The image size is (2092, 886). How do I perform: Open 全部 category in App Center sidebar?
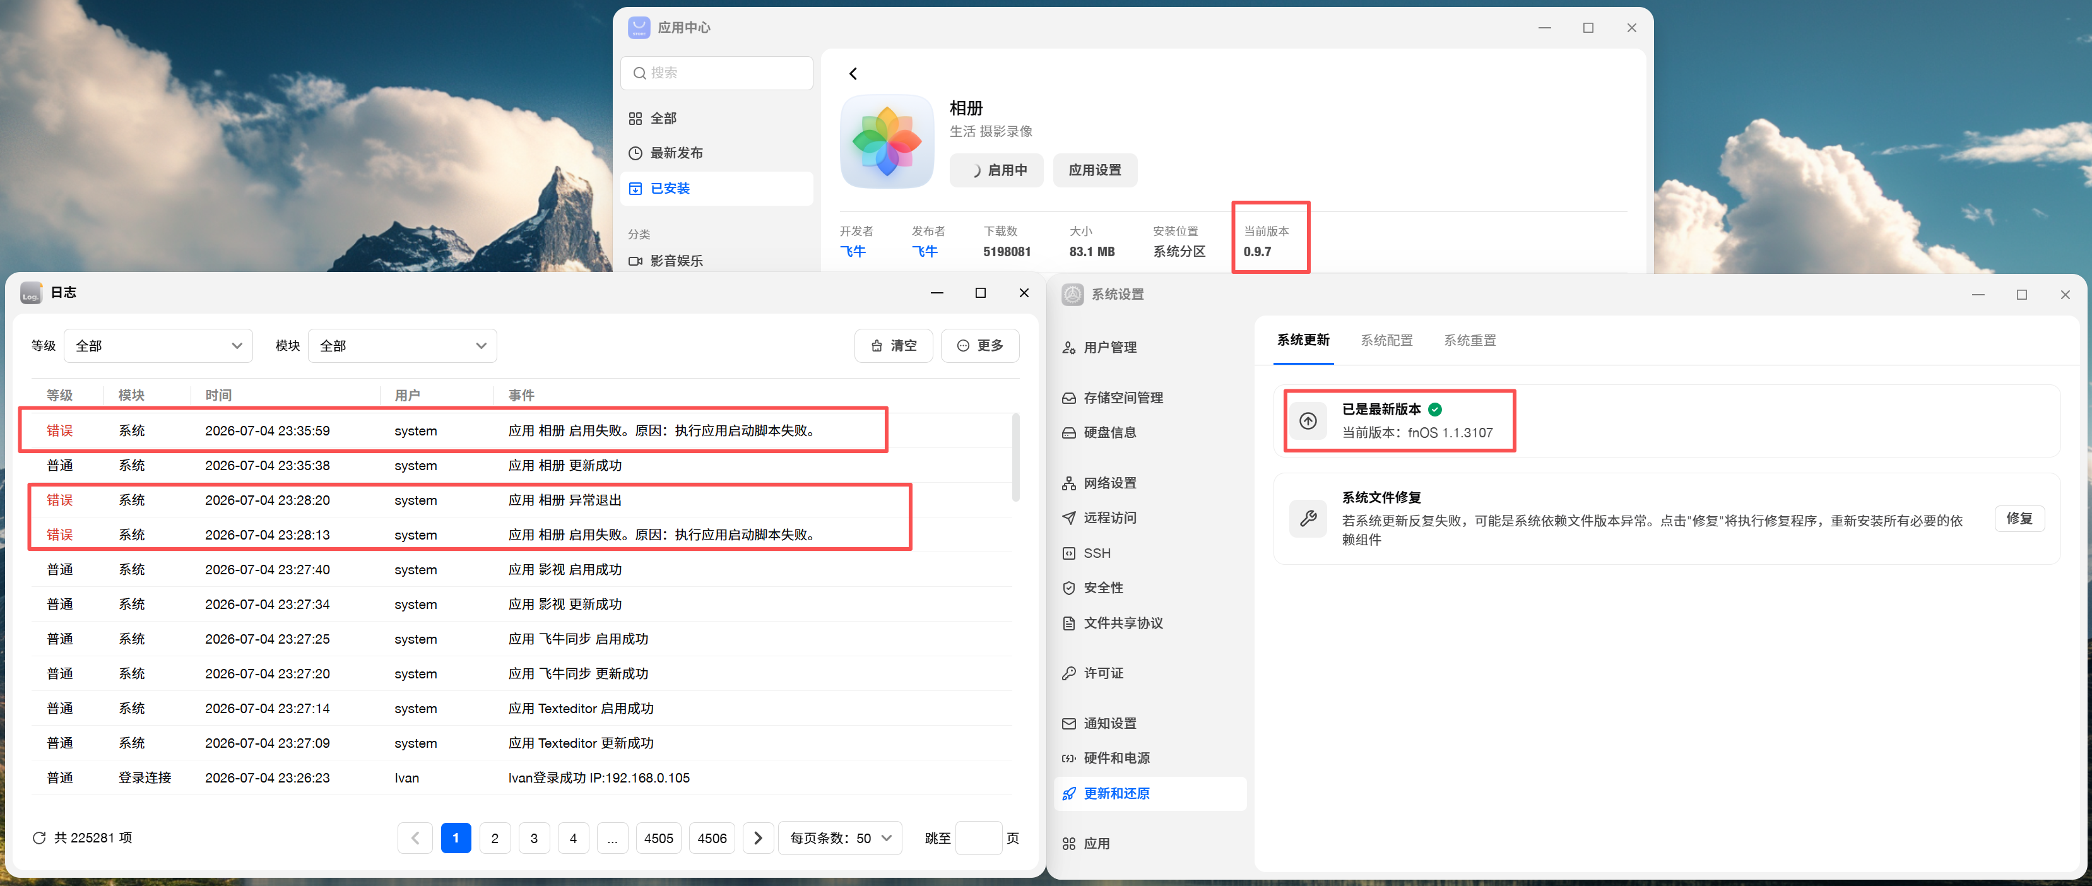coord(717,119)
